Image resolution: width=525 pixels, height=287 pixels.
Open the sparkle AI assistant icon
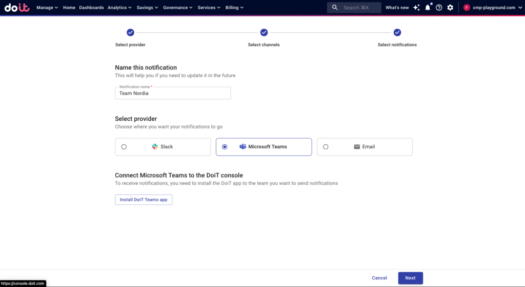point(416,8)
